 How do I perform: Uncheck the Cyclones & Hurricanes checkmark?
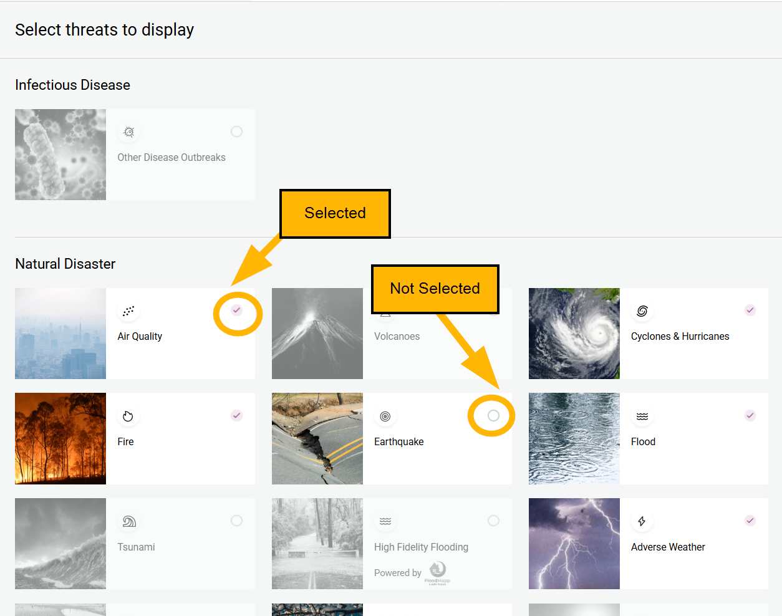[x=750, y=310]
